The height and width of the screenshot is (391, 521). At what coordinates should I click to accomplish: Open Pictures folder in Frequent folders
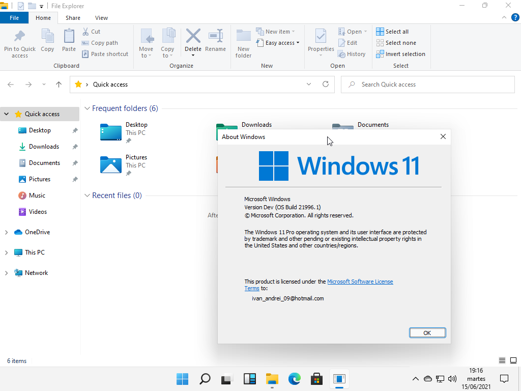tap(124, 165)
